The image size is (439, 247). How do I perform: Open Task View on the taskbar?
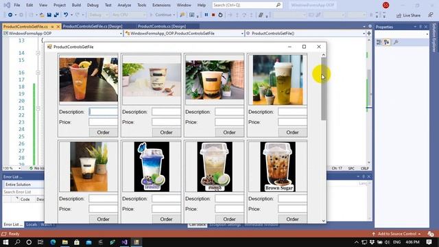click(x=40, y=242)
